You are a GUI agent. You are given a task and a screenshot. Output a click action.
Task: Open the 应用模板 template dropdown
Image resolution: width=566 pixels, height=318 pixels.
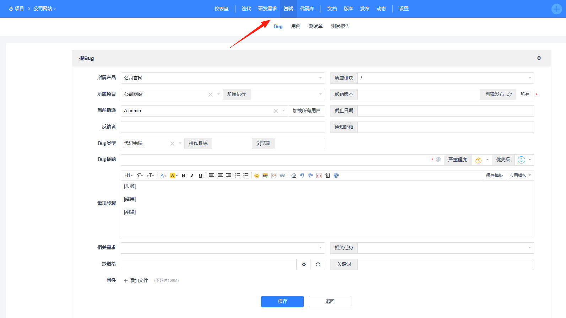520,176
